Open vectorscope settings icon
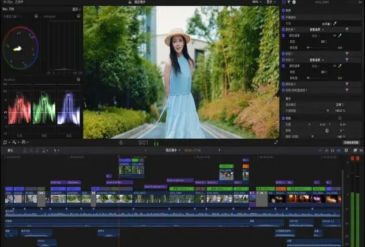 click(36, 16)
